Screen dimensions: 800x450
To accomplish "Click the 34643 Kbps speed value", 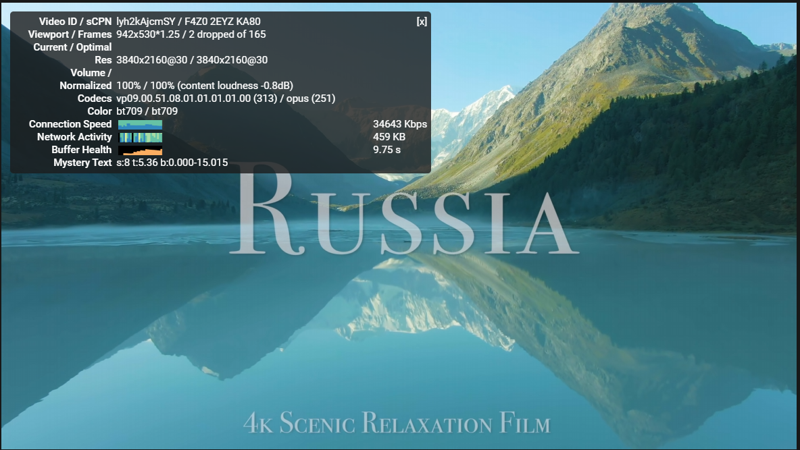I will coord(400,124).
